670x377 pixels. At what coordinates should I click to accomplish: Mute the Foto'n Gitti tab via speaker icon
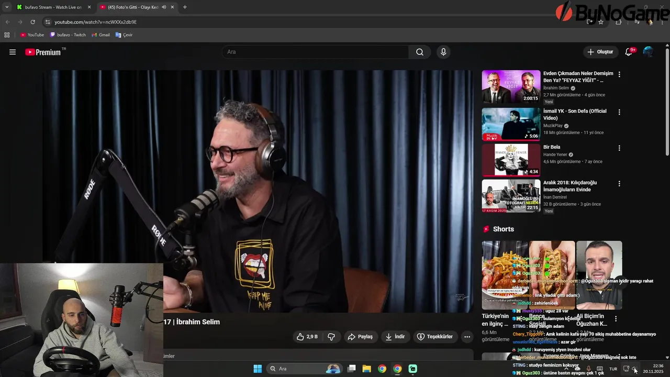pos(164,7)
